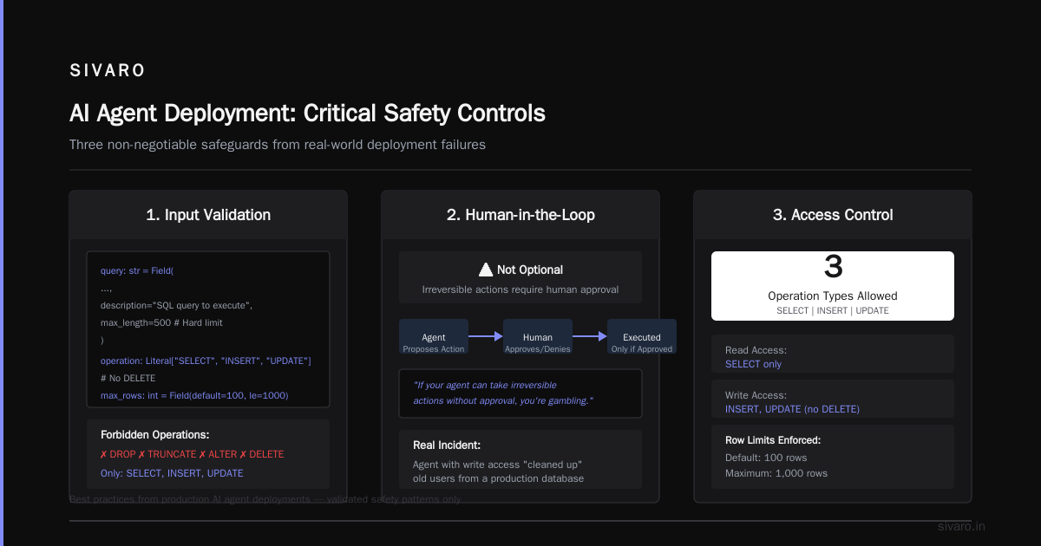Click the 'Human Approves/Denies' flow box
Image resolution: width=1041 pixels, height=546 pixels.
[x=538, y=336]
